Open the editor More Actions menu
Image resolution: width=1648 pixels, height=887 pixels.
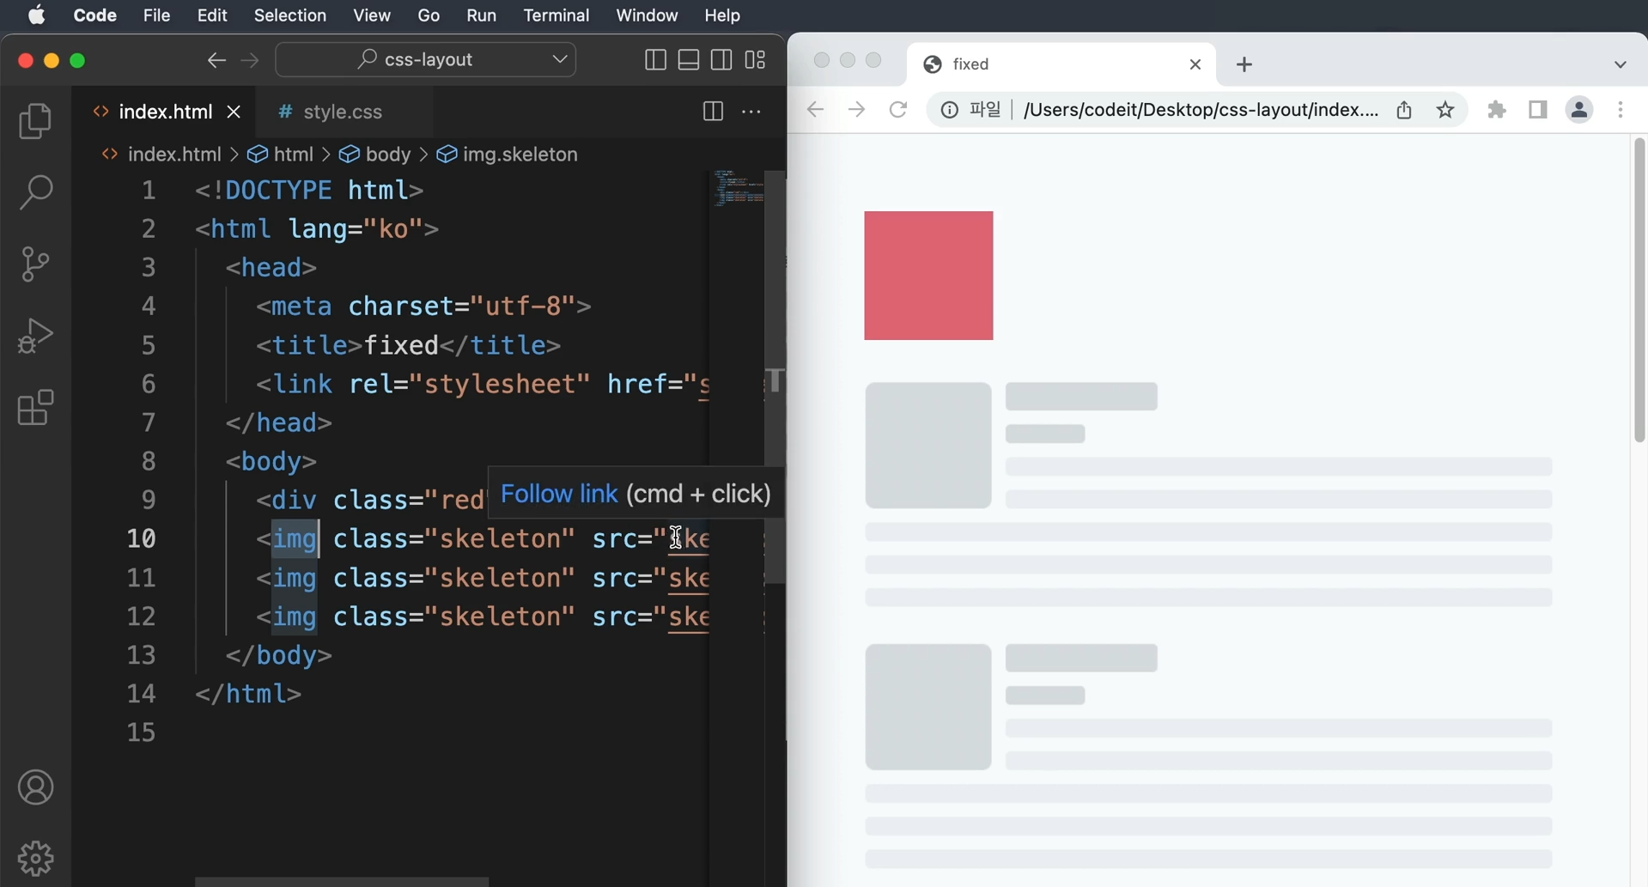[x=751, y=112]
